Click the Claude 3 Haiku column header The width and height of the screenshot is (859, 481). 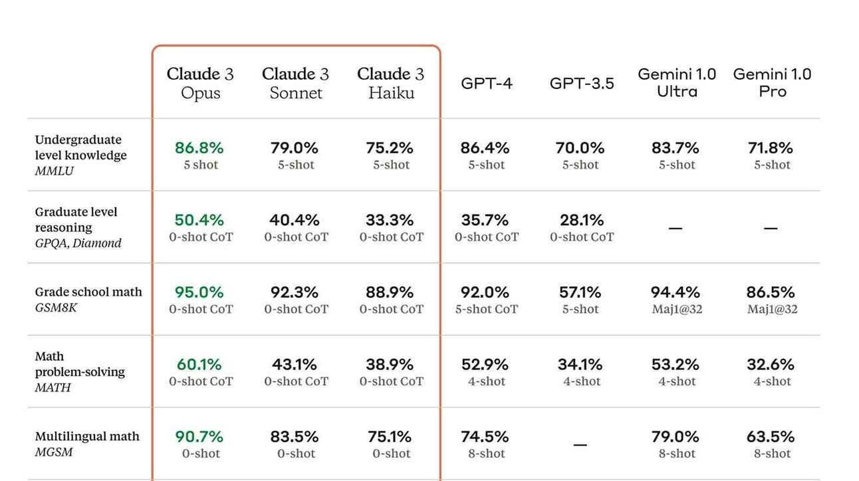pyautogui.click(x=390, y=83)
